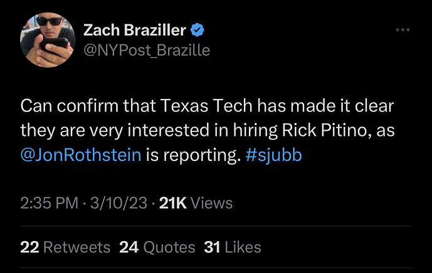Click the blue verified checkmark badge
Screen dimensions: 432x273
click(198, 29)
